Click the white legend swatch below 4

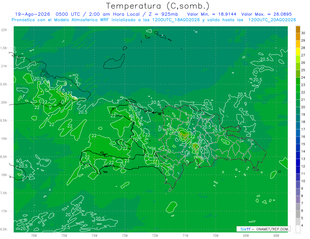[x=298, y=229]
